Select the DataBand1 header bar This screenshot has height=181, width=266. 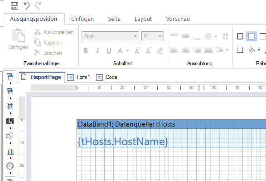(171, 124)
